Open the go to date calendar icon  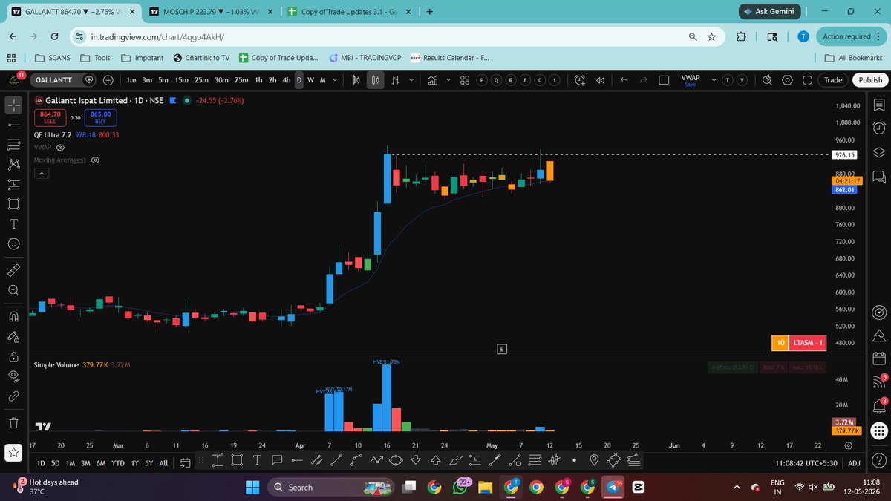(x=186, y=462)
